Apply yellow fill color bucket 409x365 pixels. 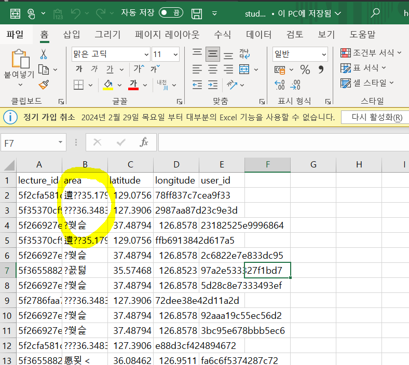pyautogui.click(x=108, y=85)
